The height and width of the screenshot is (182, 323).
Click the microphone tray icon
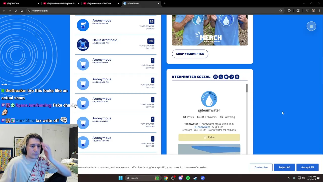(x=294, y=178)
